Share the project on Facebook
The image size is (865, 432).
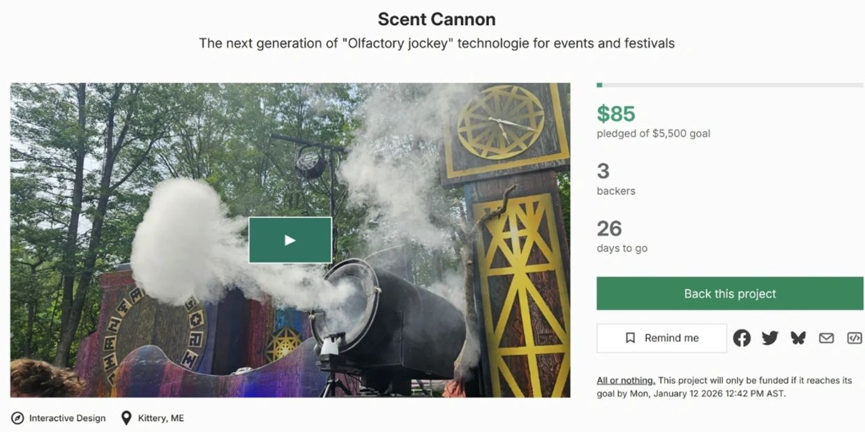(742, 338)
